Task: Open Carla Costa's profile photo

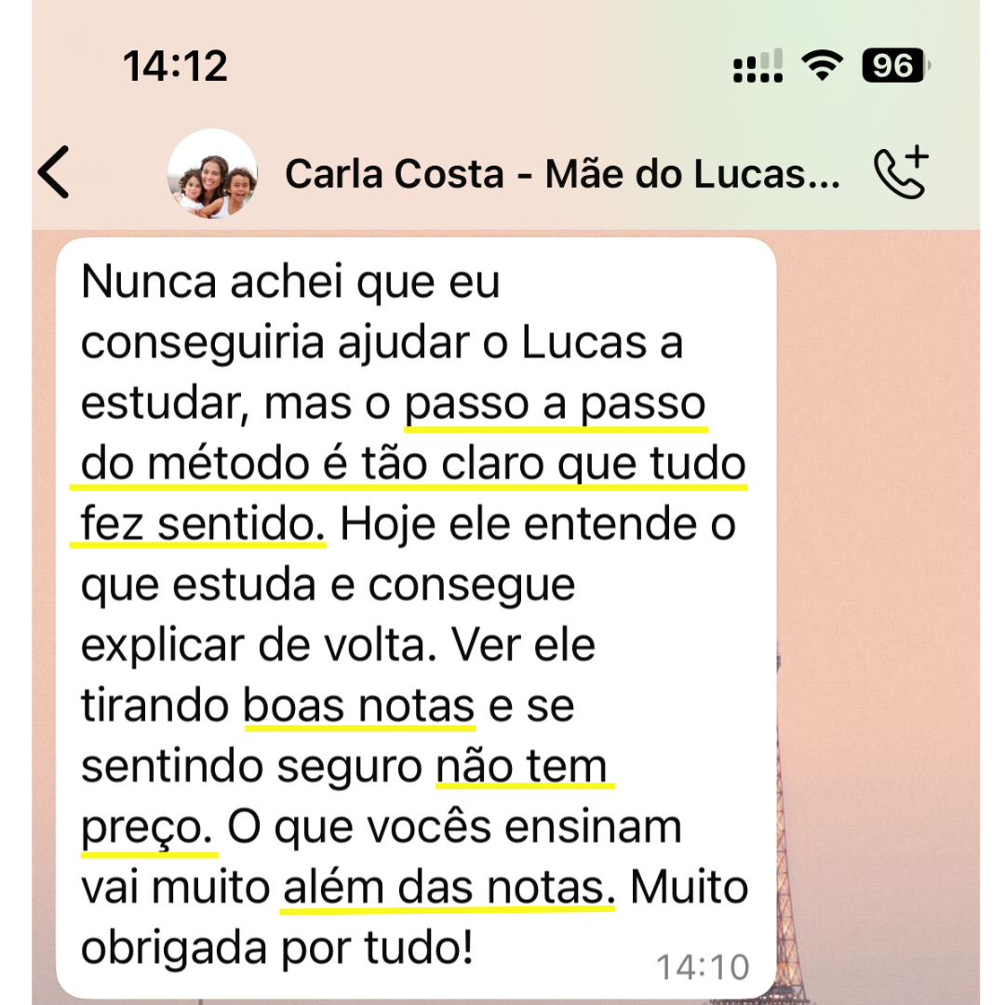Action: tap(212, 174)
